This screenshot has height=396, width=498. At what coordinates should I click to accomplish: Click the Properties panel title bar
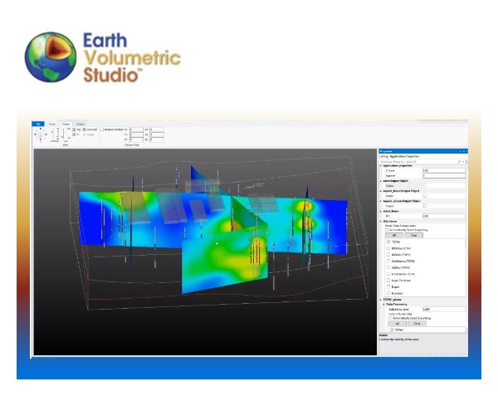422,151
